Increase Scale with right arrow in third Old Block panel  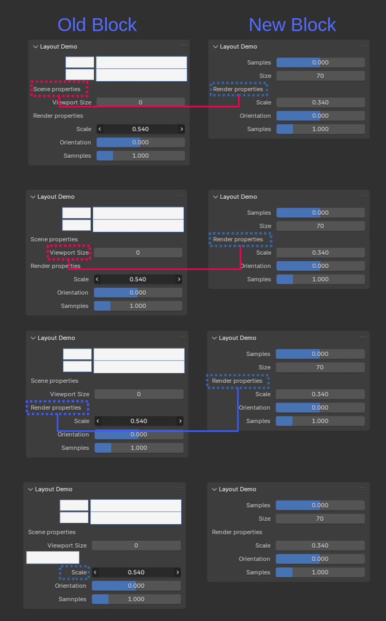(x=180, y=421)
